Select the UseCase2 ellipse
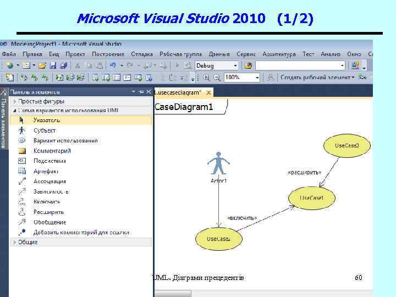The width and height of the screenshot is (396, 297). [219, 239]
